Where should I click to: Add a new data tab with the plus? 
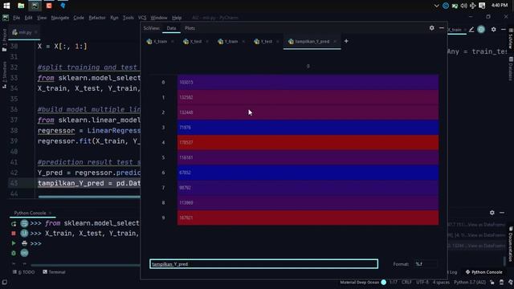[x=346, y=41]
